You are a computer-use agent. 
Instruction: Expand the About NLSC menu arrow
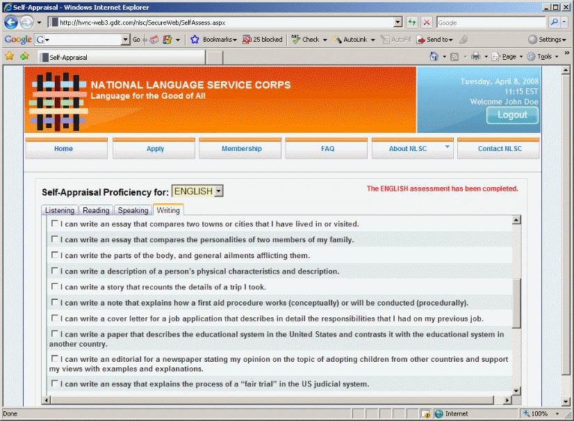click(447, 147)
